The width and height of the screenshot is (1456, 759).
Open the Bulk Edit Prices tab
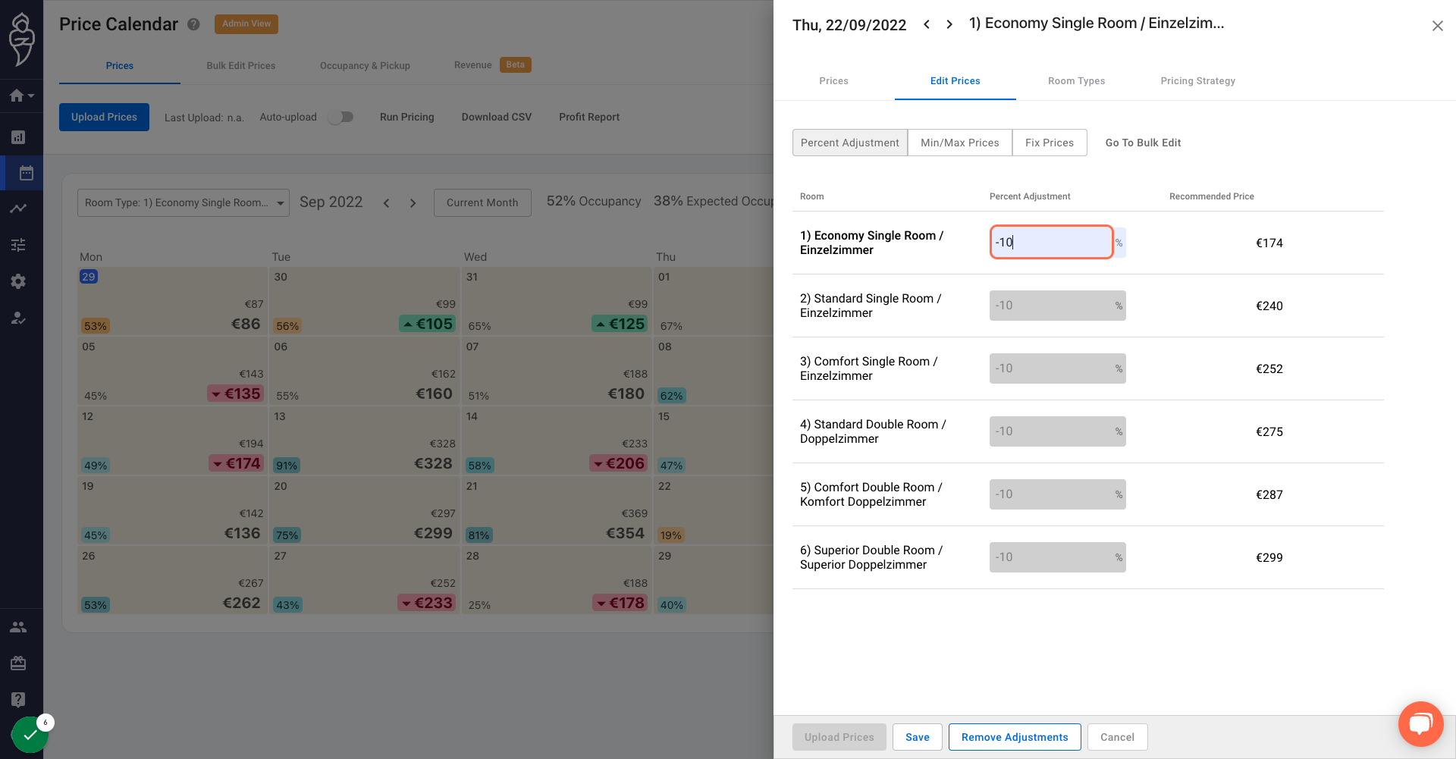tap(241, 66)
